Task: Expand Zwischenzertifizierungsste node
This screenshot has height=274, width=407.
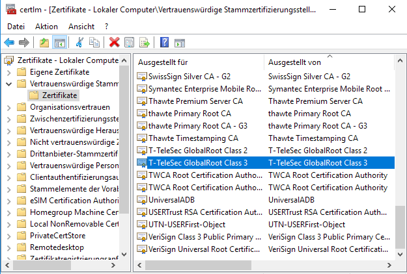Action: [9, 119]
